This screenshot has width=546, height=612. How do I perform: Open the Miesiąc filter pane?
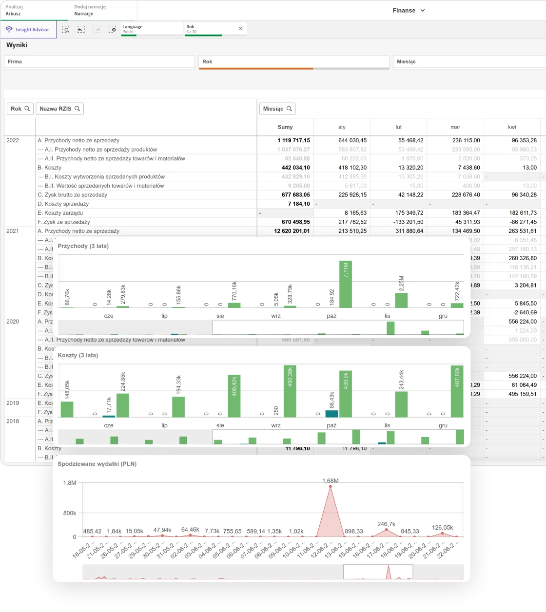[468, 62]
